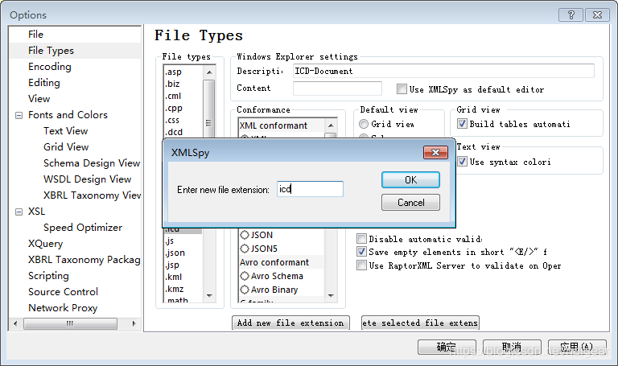The width and height of the screenshot is (618, 366).
Task: Open WSDL Design View settings
Action: pyautogui.click(x=87, y=179)
